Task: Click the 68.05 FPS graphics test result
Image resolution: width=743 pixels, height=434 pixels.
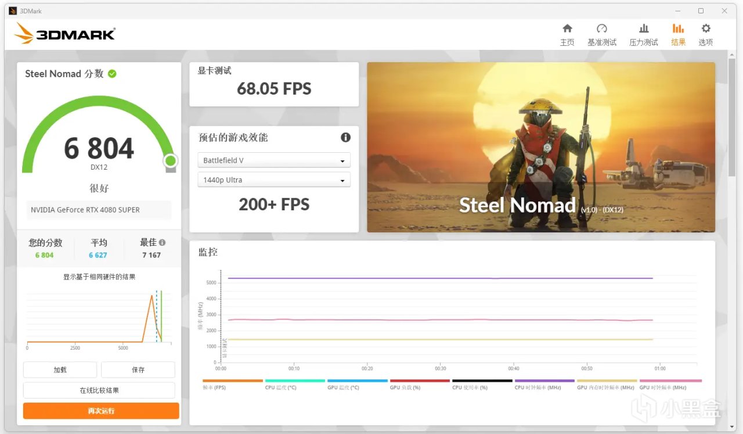Action: 274,89
